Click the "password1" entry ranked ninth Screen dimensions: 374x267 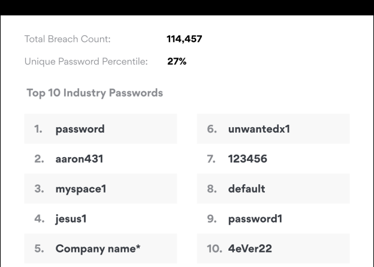[x=255, y=219]
